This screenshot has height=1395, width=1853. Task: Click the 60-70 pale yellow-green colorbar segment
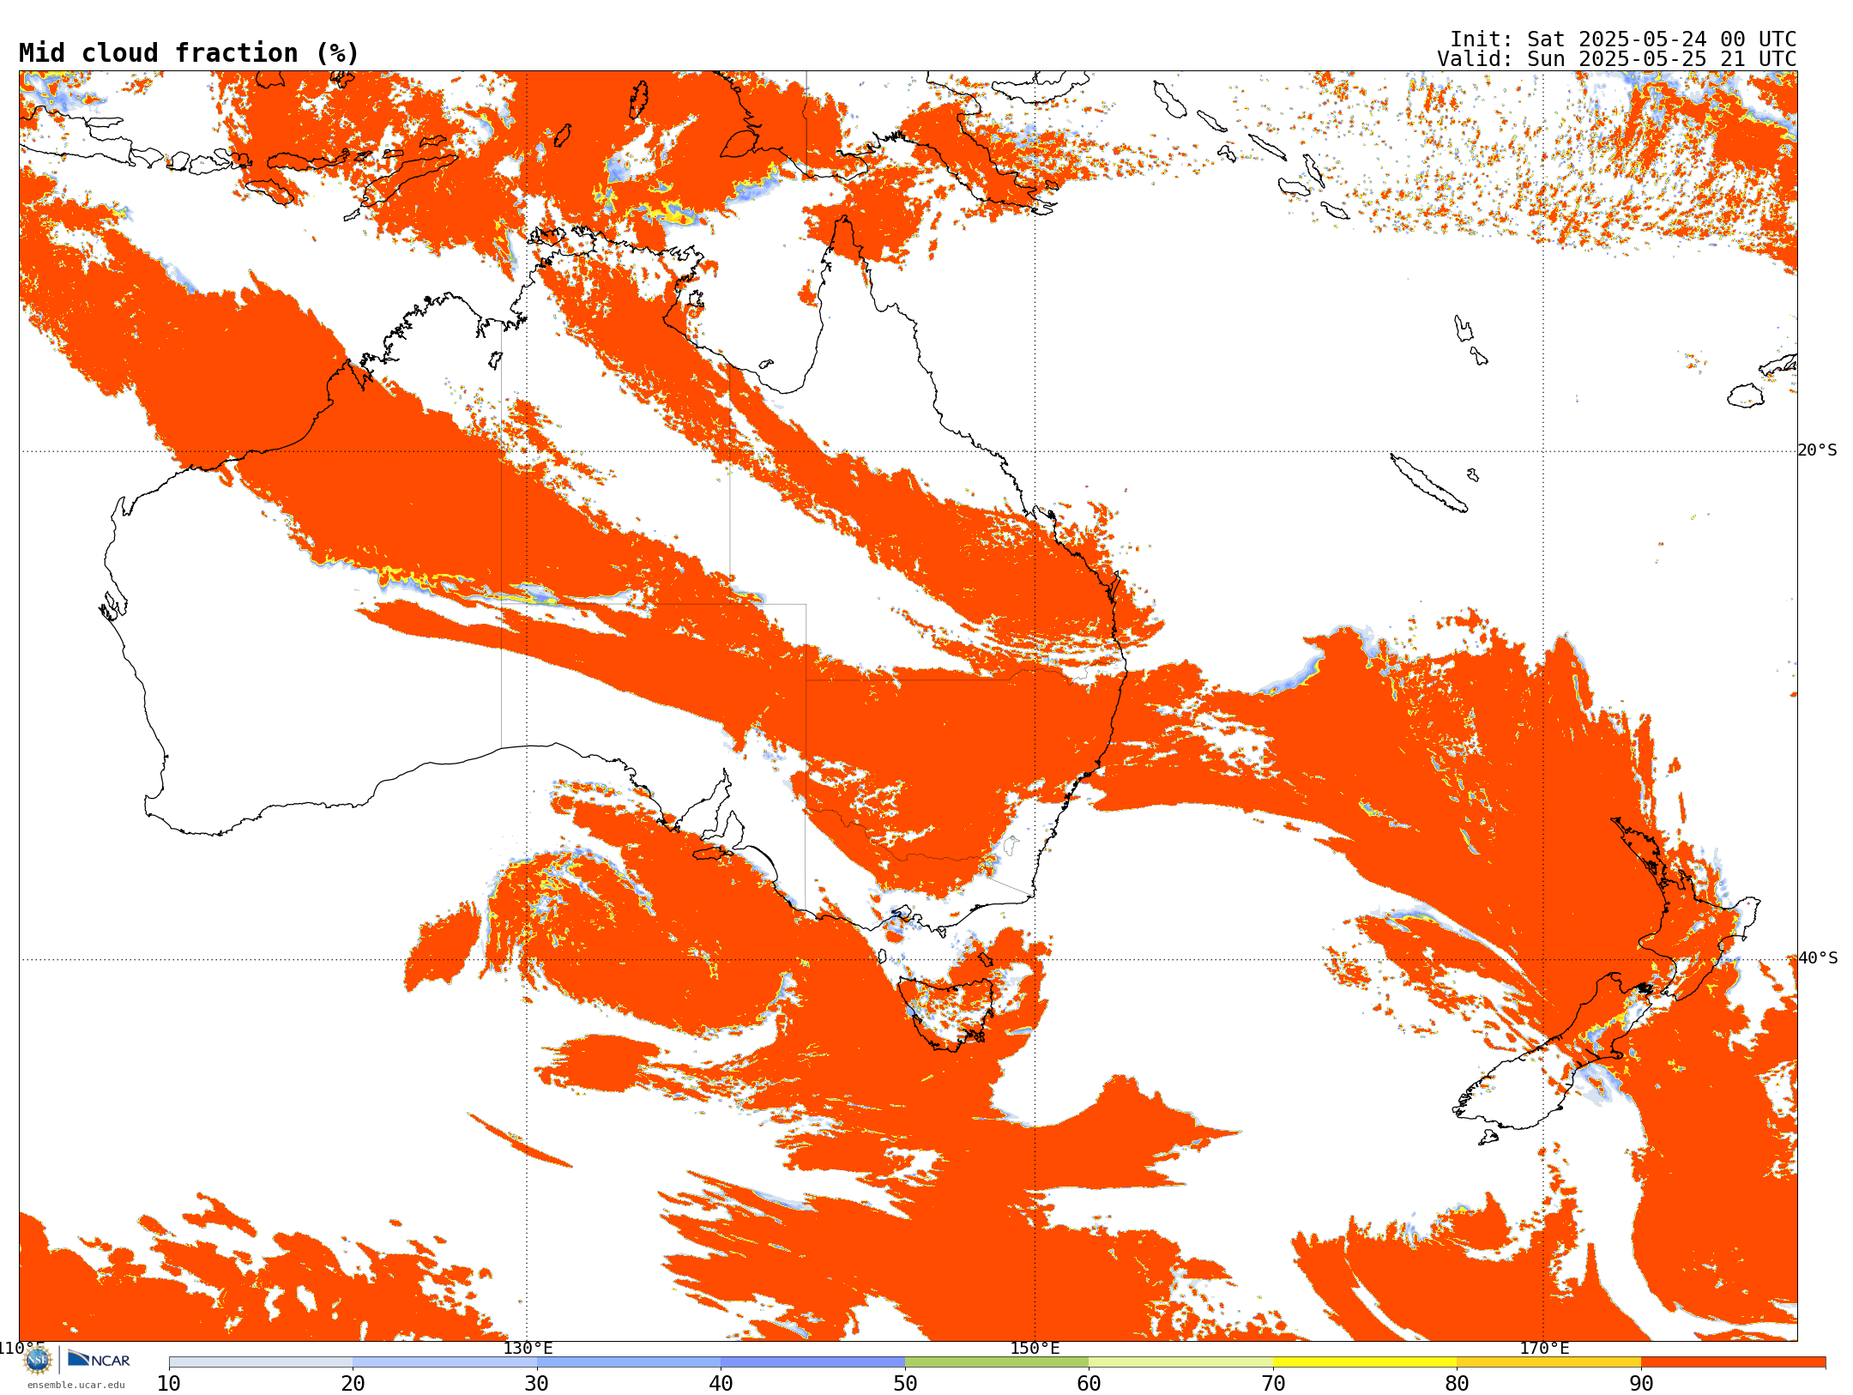[1180, 1362]
